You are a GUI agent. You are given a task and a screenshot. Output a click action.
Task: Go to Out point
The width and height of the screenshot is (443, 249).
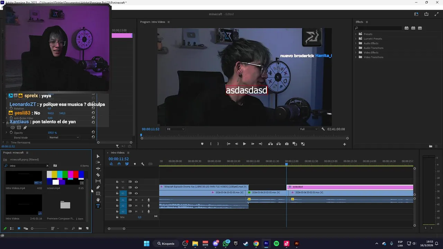(x=261, y=144)
